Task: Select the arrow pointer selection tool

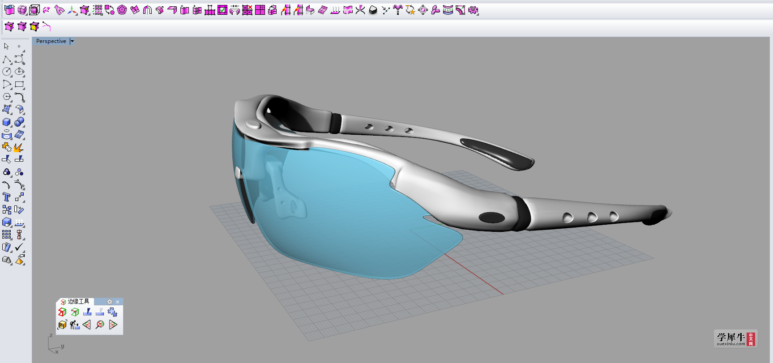Action: (6, 46)
